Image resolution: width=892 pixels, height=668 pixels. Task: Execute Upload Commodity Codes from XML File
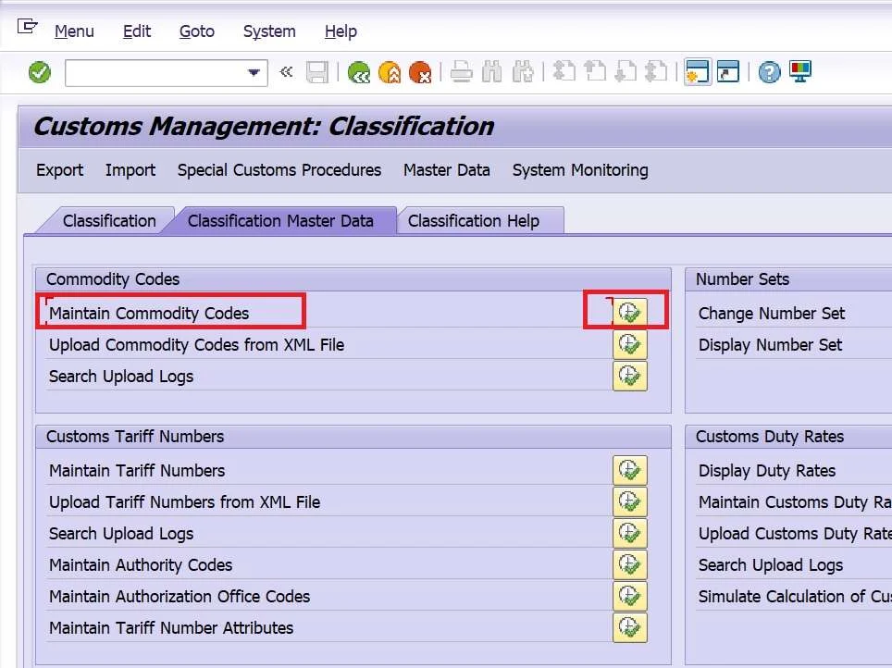click(630, 344)
